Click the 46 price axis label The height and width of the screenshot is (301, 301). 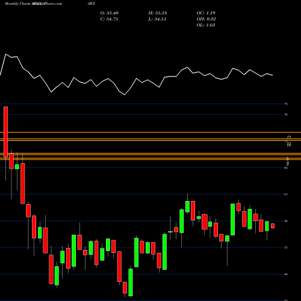click(x=286, y=274)
